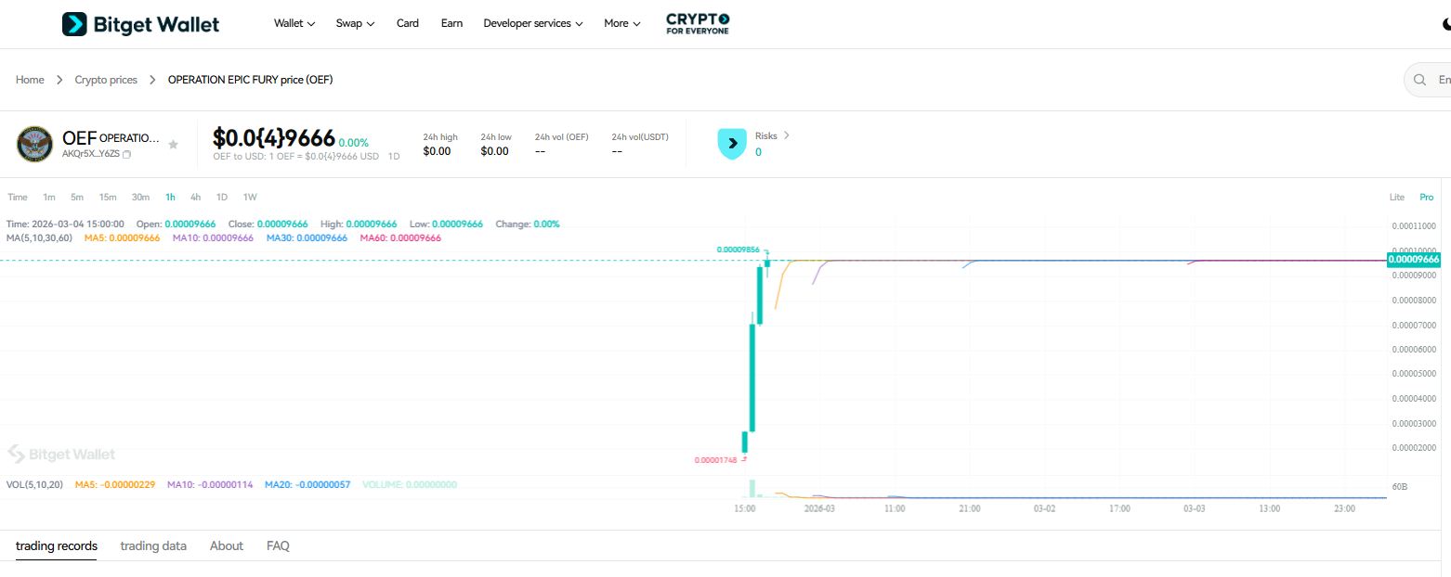The width and height of the screenshot is (1451, 577).
Task: Click the MA20 volume indicator label
Action: (x=307, y=484)
